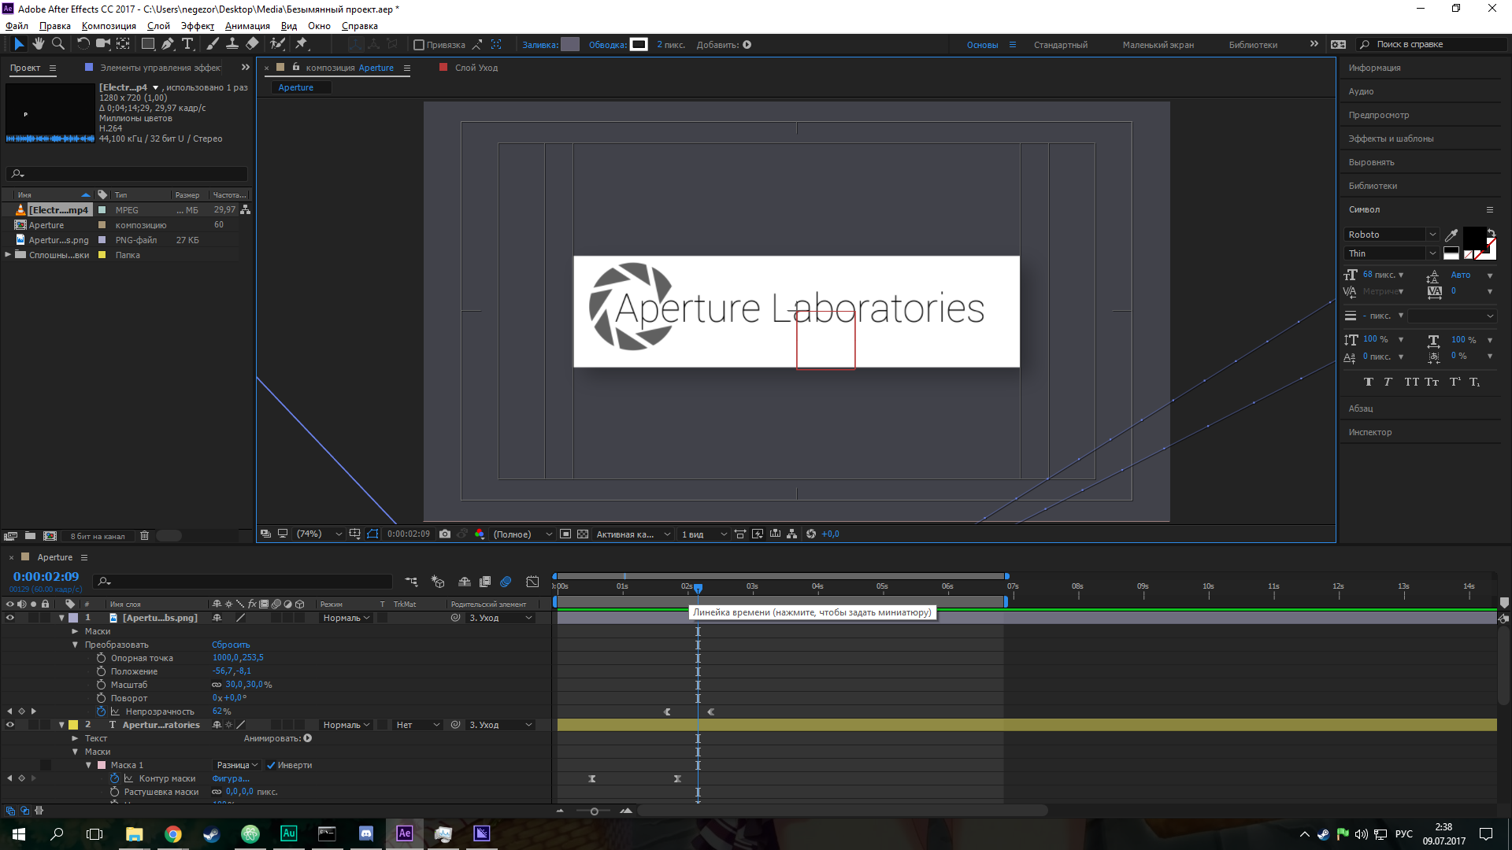
Task: Toggle stopwatch for Масштаб property
Action: coord(101,685)
